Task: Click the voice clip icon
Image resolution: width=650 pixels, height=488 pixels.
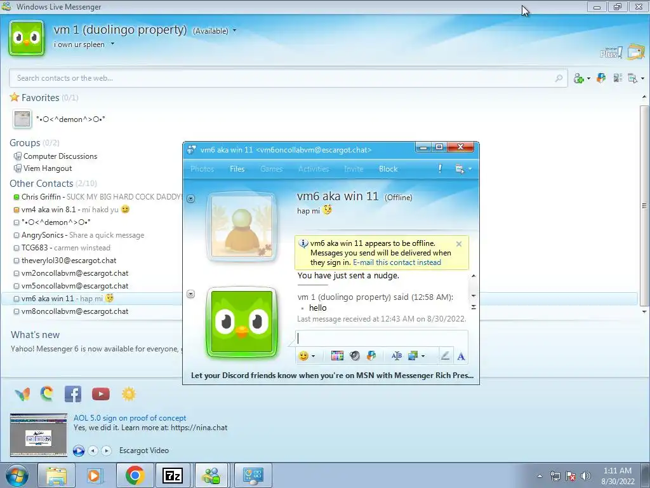Action: (354, 356)
